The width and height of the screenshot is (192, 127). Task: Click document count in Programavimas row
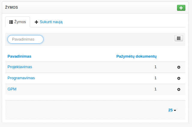click(x=155, y=78)
